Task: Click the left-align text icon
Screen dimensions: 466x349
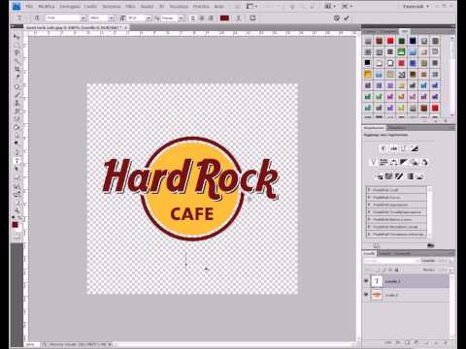Action: (193, 18)
